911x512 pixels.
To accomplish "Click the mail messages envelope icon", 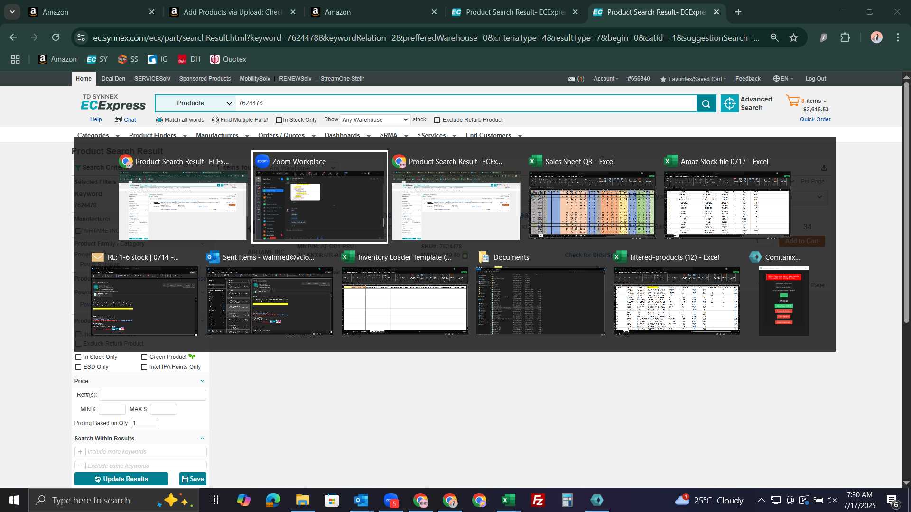I will click(571, 79).
